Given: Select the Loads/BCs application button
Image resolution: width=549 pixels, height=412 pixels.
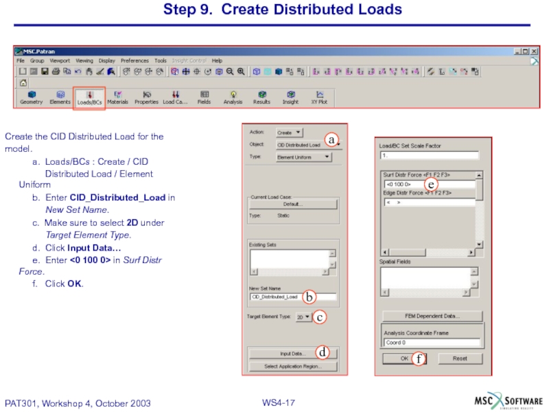Looking at the screenshot, I should [x=89, y=98].
